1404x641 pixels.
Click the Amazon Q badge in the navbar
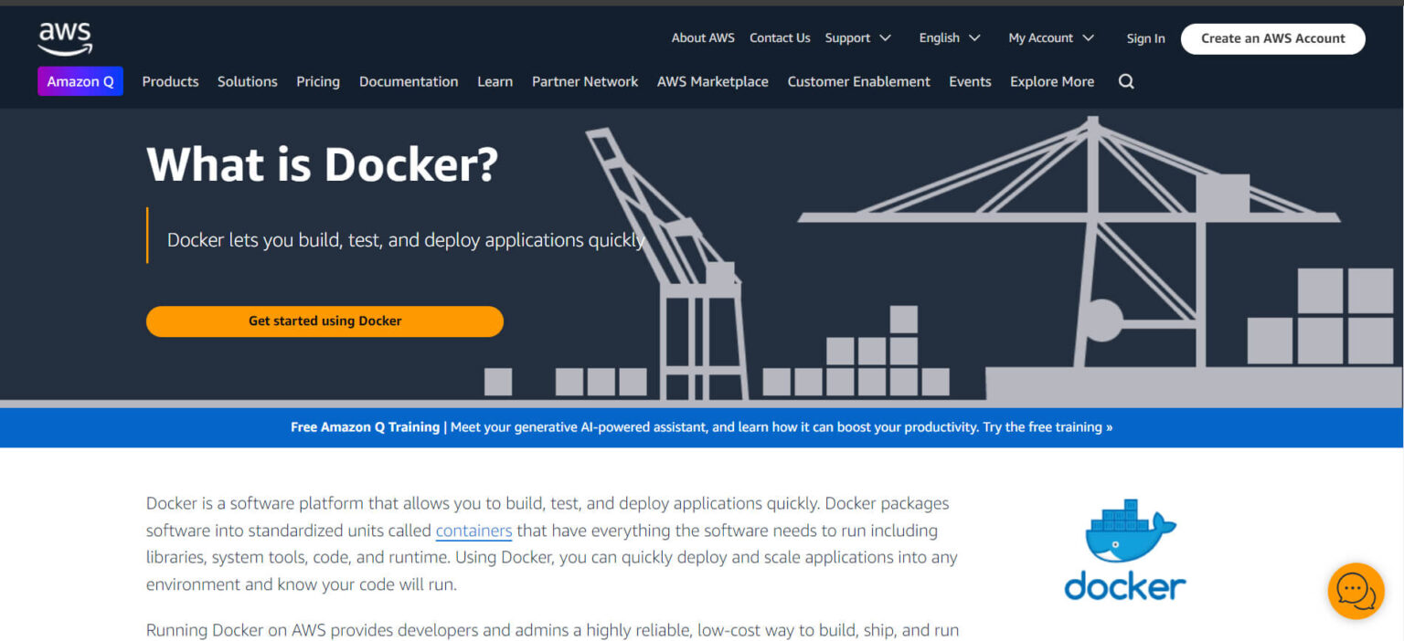80,81
